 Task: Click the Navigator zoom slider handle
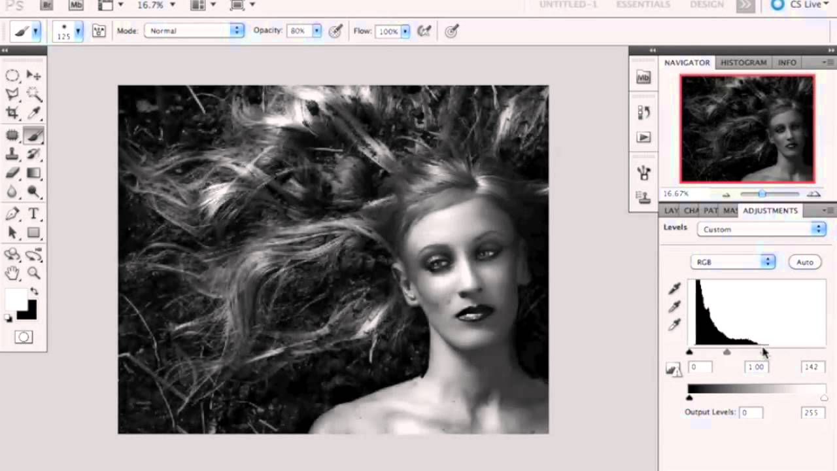pyautogui.click(x=762, y=194)
